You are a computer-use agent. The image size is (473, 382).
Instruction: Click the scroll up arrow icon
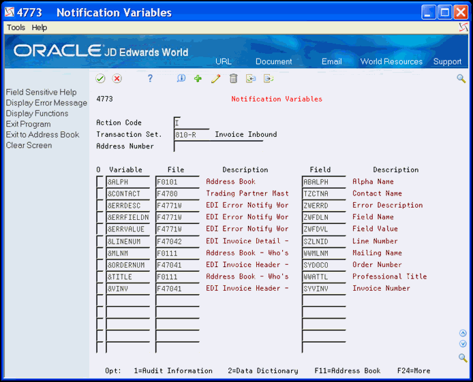[x=463, y=333]
